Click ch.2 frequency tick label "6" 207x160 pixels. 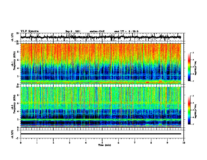(x=18, y=103)
